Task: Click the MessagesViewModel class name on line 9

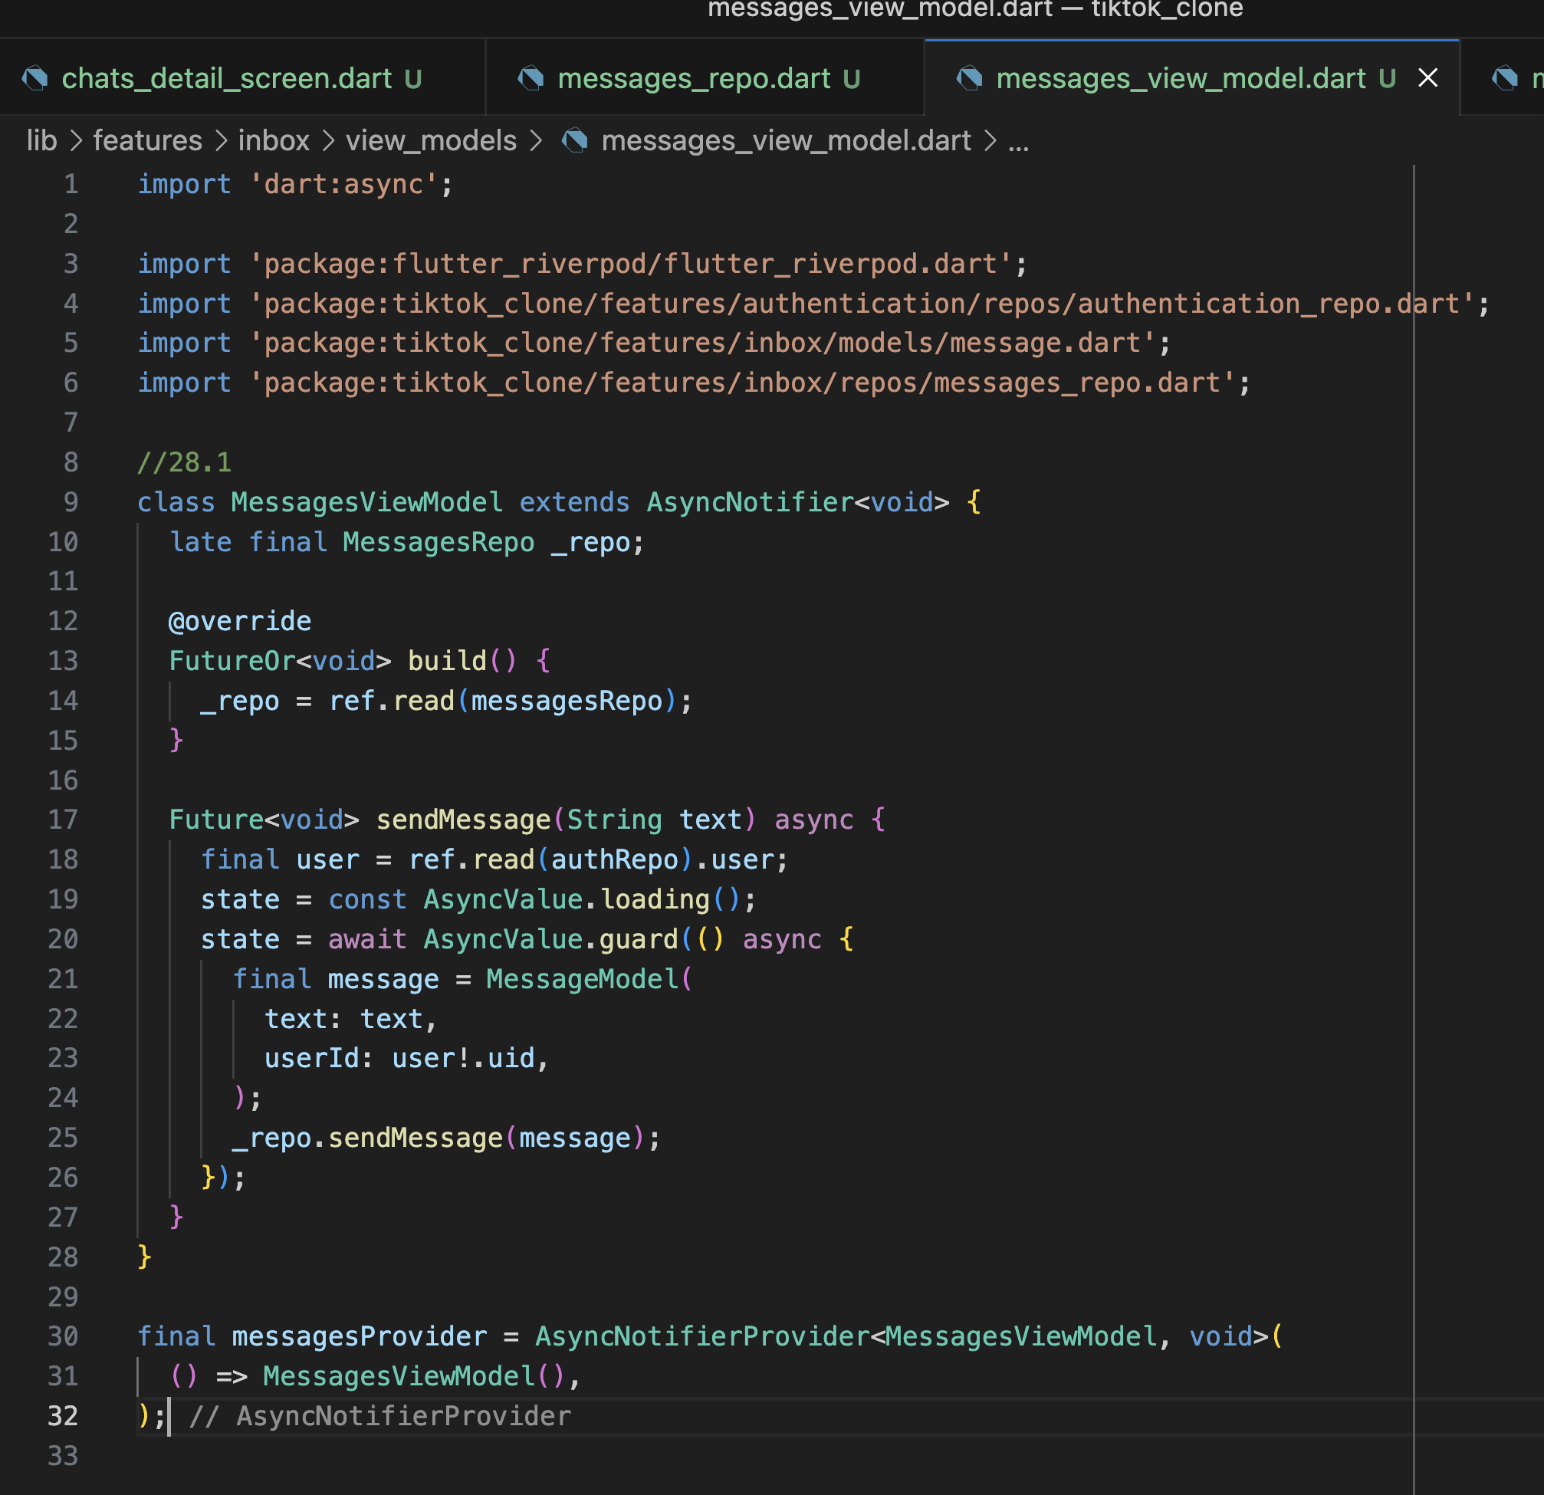Action: tap(366, 501)
